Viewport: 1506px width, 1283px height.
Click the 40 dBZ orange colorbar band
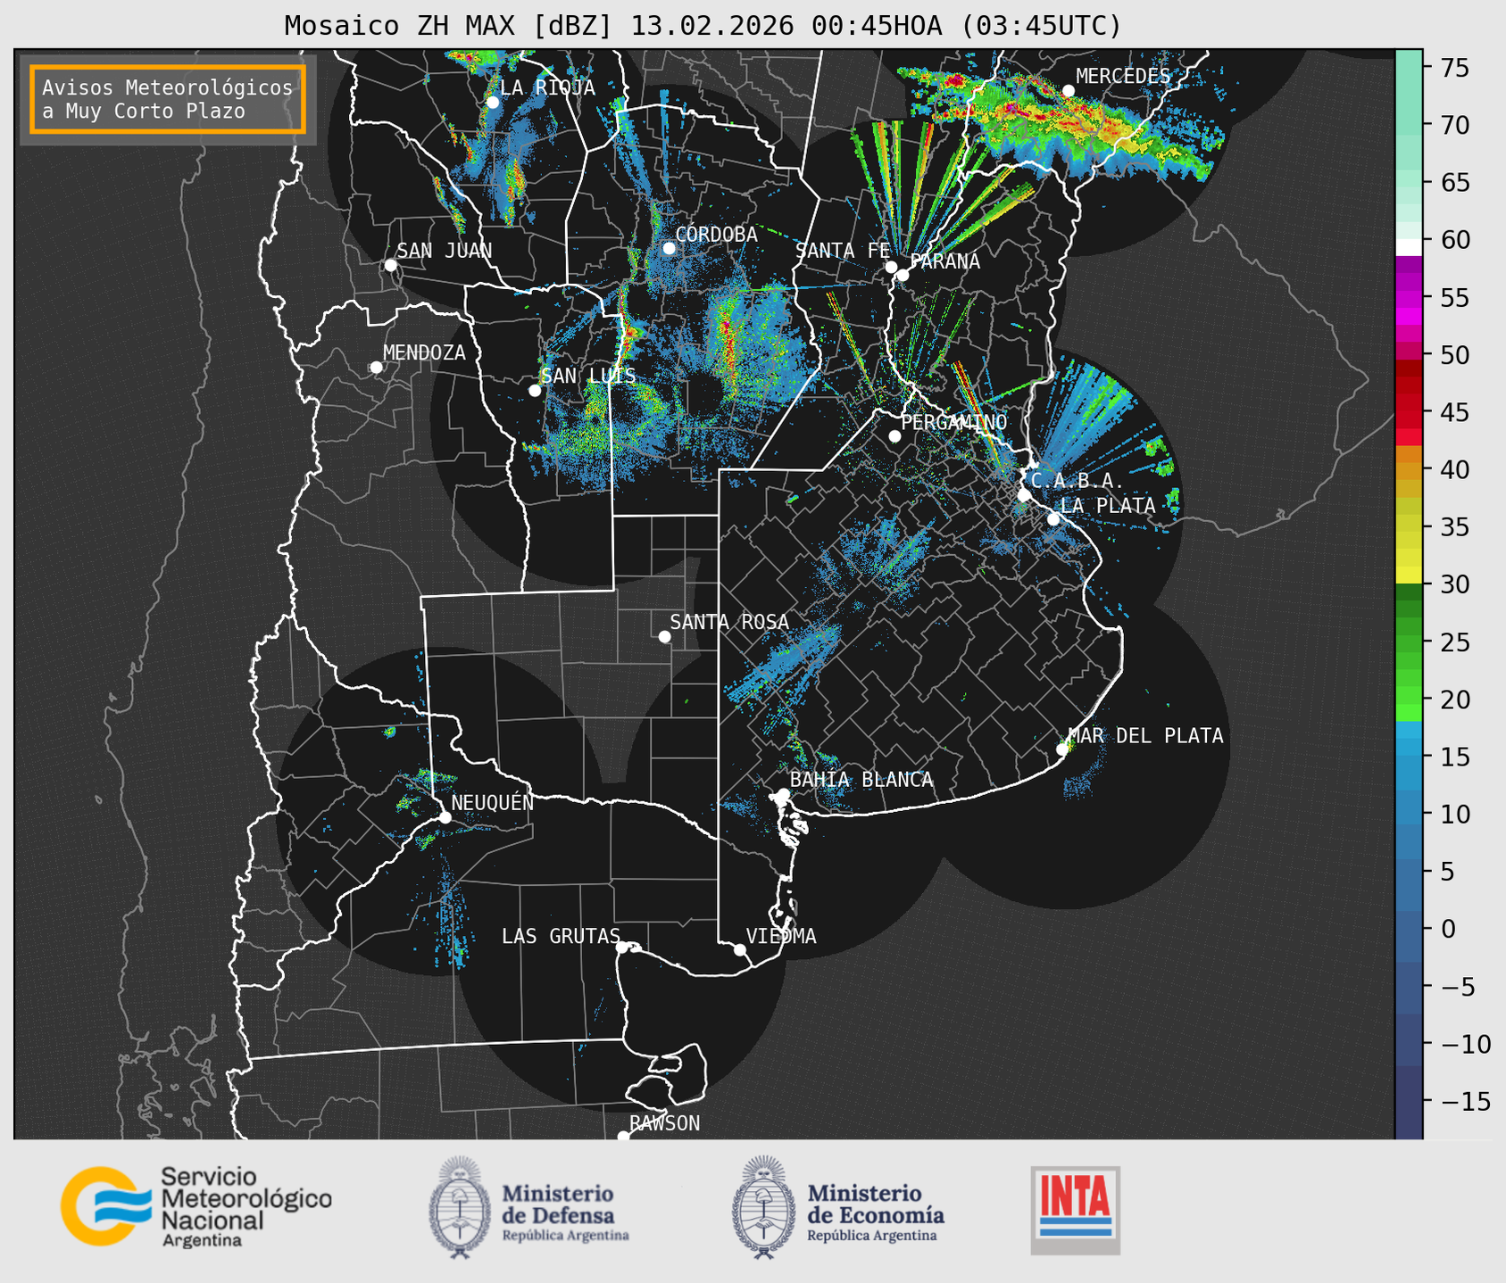pos(1409,469)
